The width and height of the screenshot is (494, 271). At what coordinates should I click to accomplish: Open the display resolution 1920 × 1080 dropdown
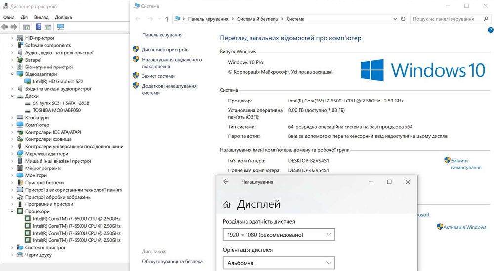click(279, 235)
